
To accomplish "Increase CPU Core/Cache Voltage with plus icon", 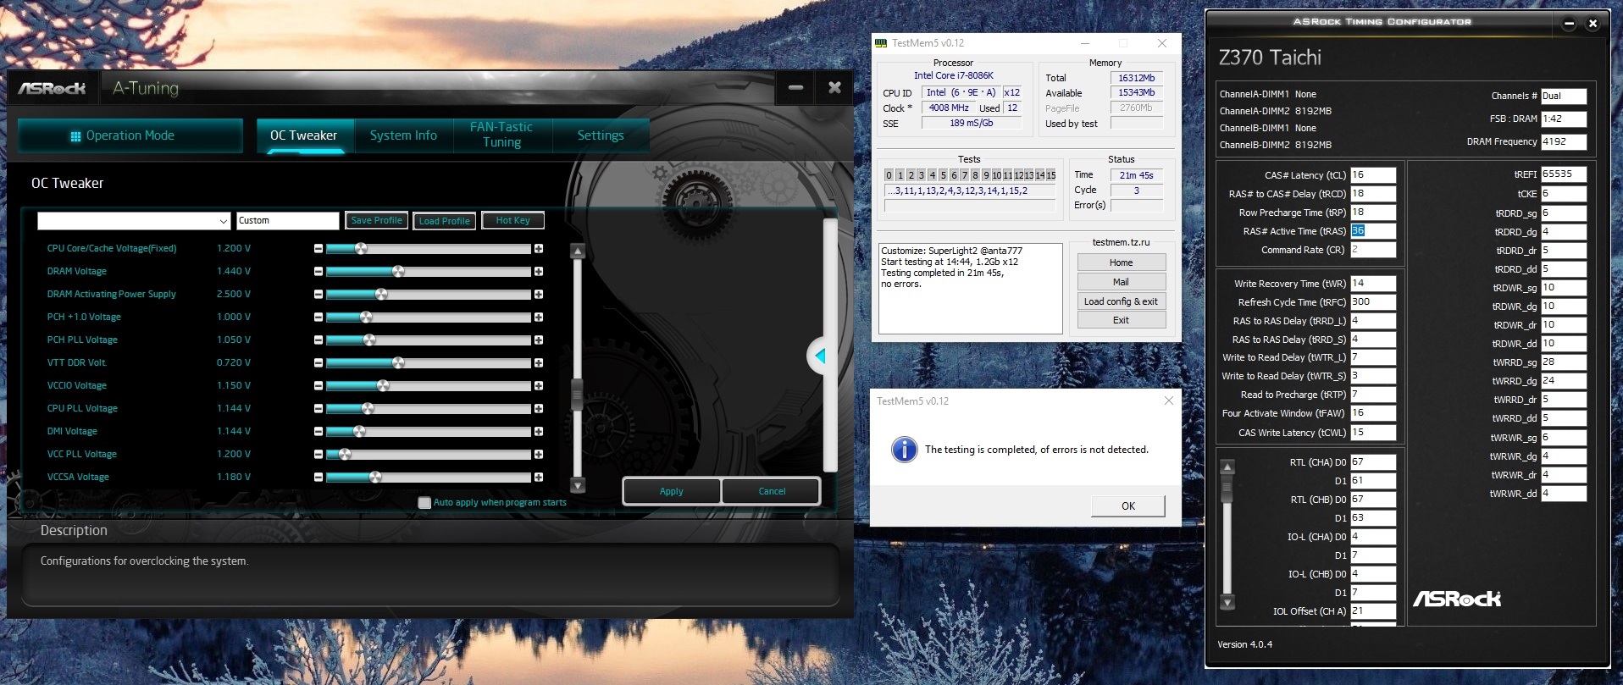I will [x=539, y=249].
